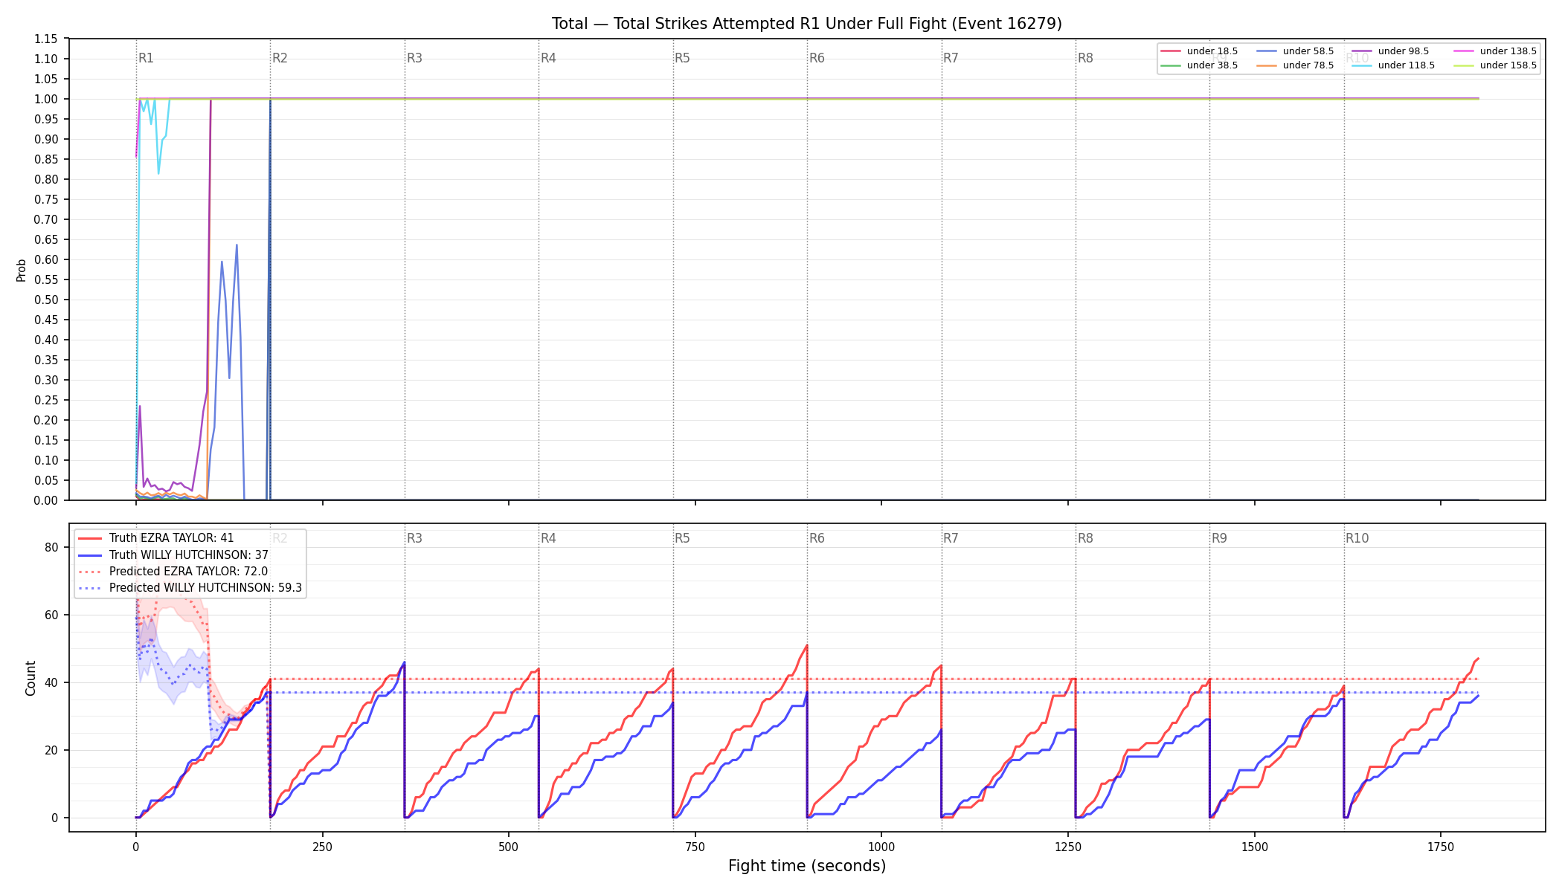The image size is (1562, 892).
Task: Click the R8 round label in the Count chart
Action: [1085, 538]
